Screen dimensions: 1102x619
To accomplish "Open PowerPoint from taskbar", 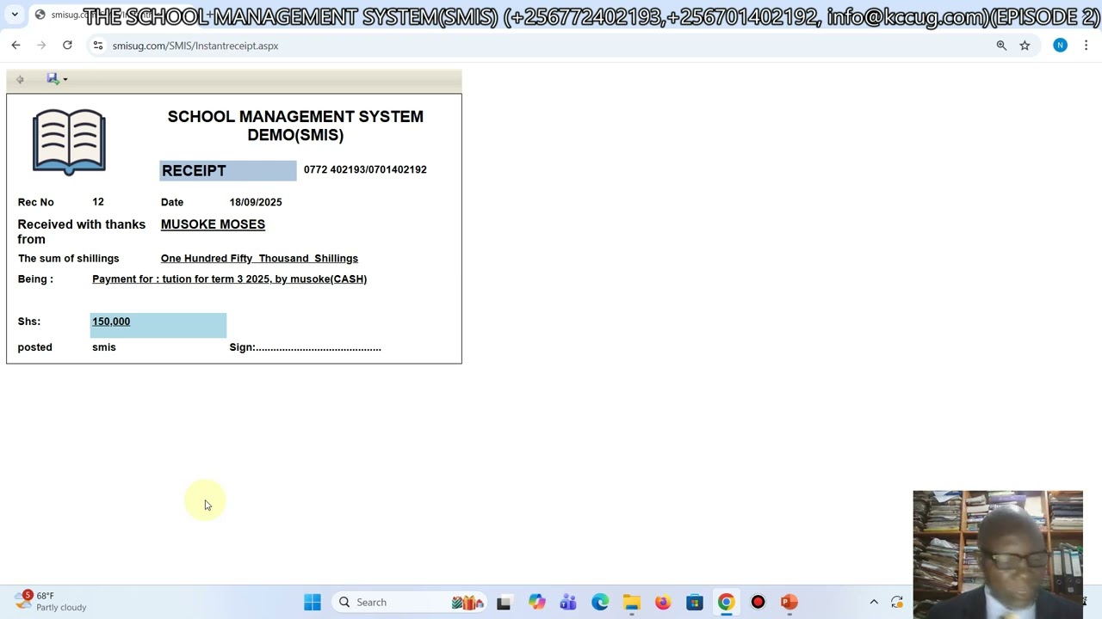I will pyautogui.click(x=789, y=603).
